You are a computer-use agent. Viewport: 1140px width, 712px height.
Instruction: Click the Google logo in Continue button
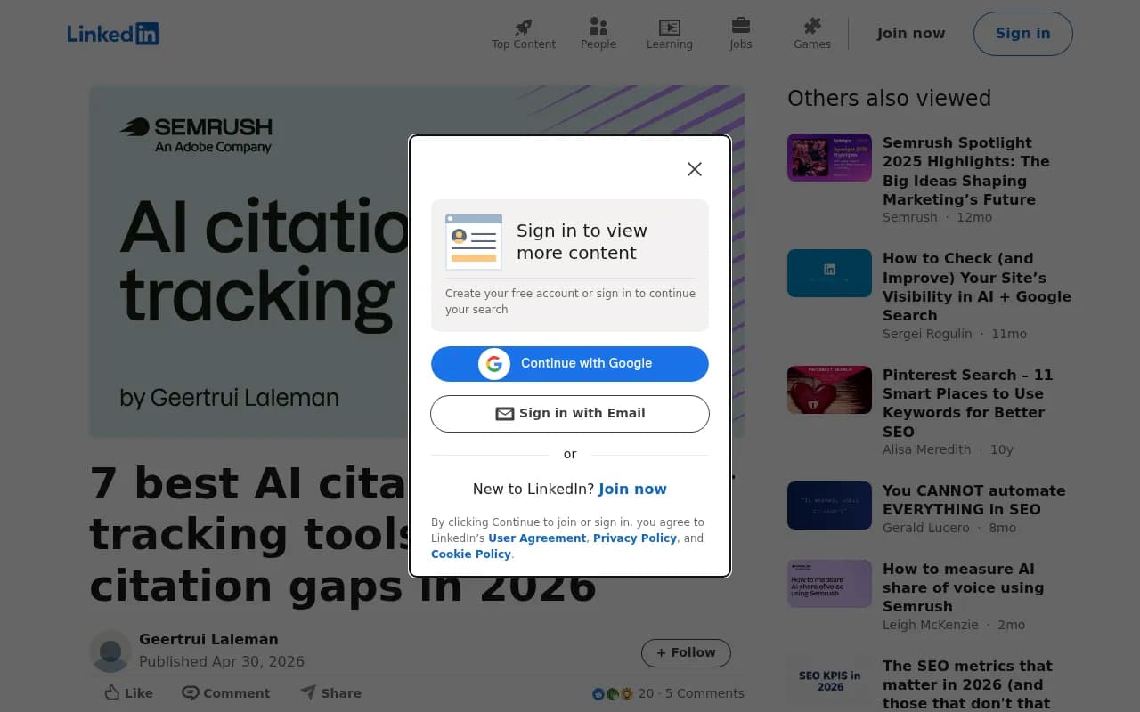(494, 363)
